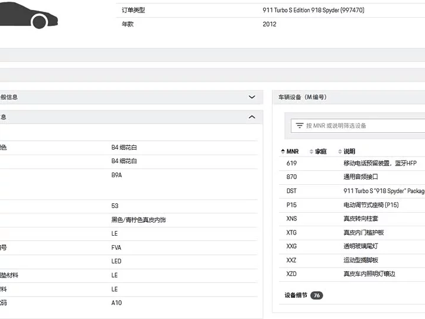Collapse the open info section chevron
Image resolution: width=425 pixels, height=319 pixels.
click(x=252, y=117)
